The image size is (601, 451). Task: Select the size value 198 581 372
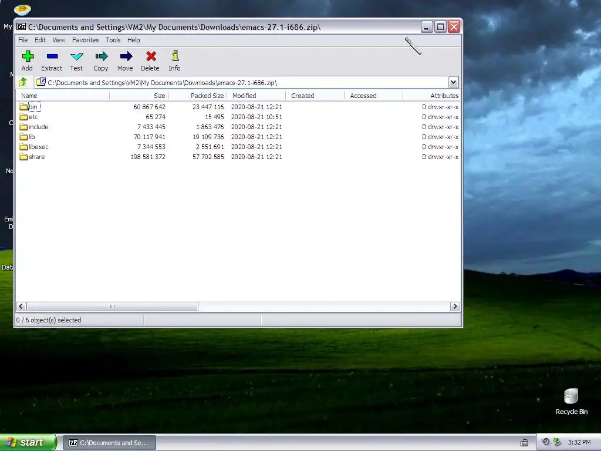[148, 157]
